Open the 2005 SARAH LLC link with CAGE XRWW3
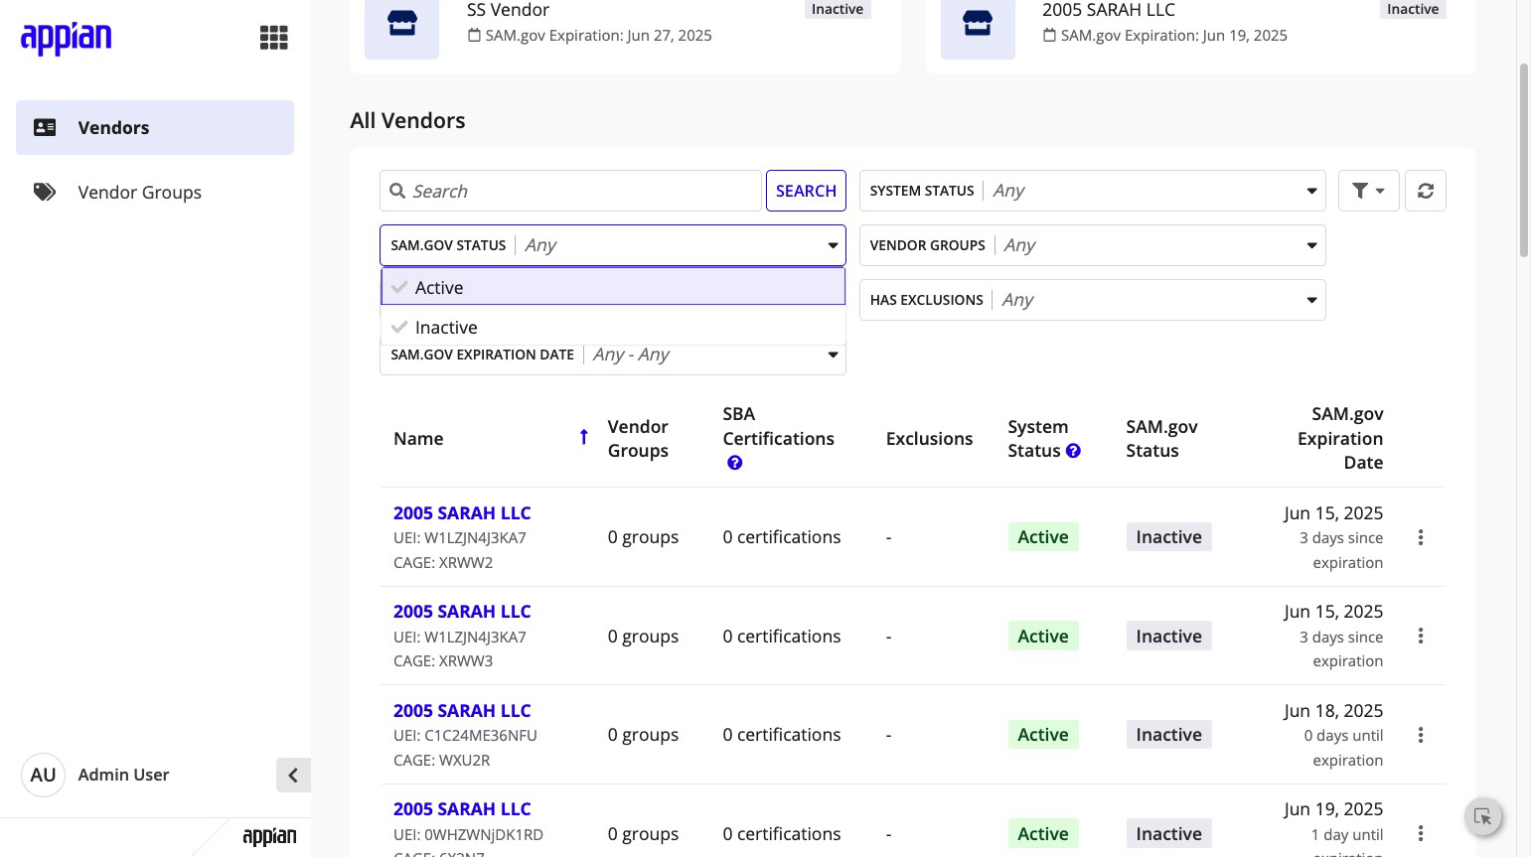Image resolution: width=1531 pixels, height=857 pixels. [x=462, y=612]
